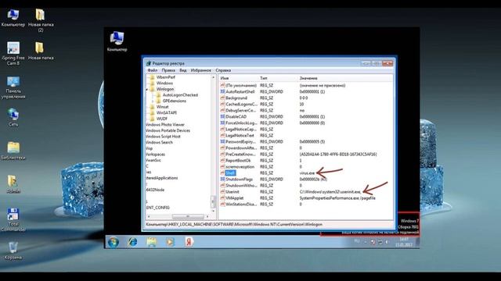
Task: Click the tree pane scroll-up arrow
Action: click(213, 77)
